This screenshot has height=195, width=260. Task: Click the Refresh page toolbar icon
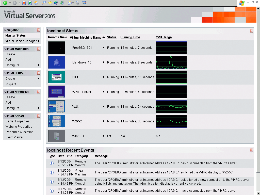click(30, 3)
